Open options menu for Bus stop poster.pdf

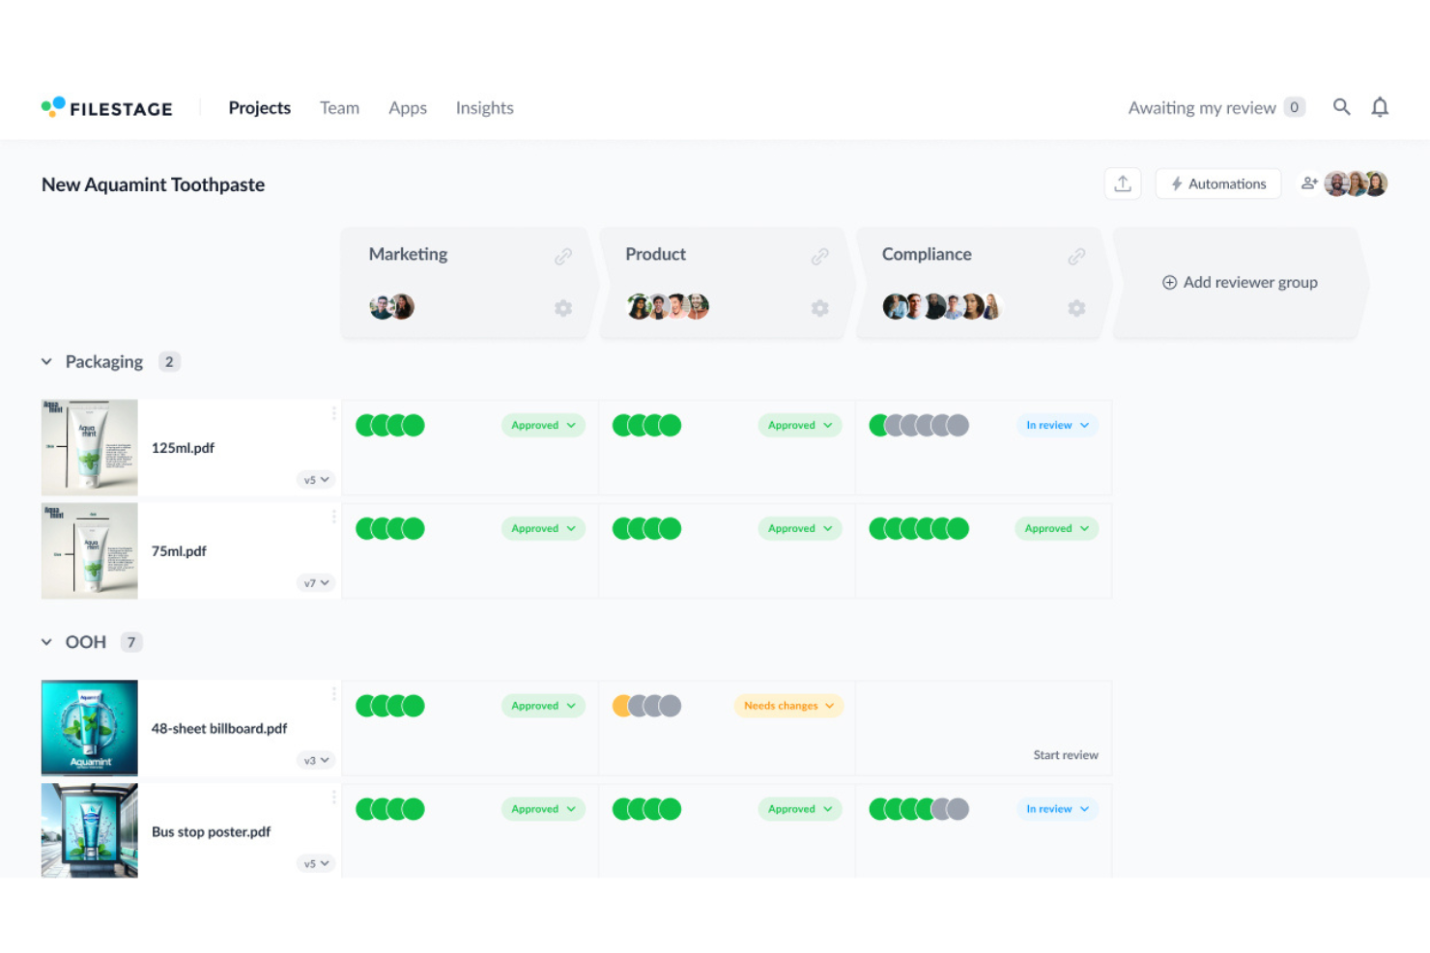tap(334, 798)
